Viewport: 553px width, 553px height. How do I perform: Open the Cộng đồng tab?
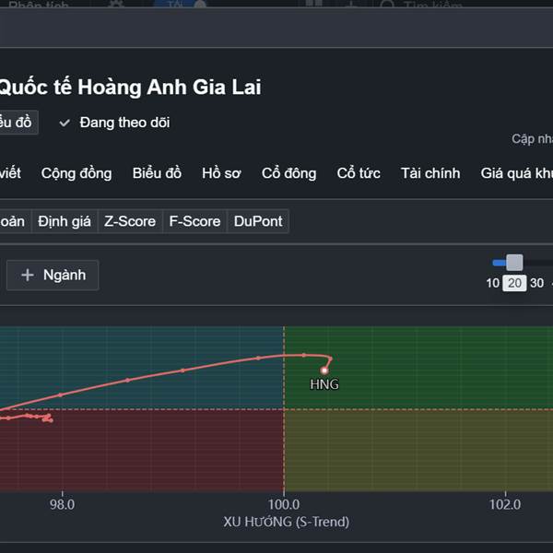coord(76,173)
